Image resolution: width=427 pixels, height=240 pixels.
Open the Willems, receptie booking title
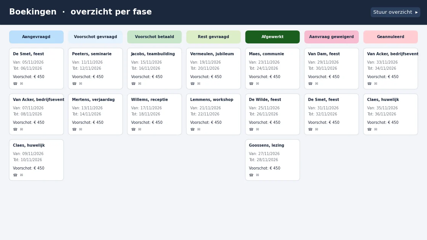(149, 99)
